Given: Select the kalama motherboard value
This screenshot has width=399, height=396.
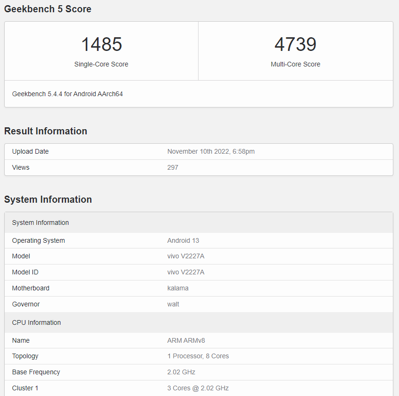Looking at the screenshot, I should (178, 288).
